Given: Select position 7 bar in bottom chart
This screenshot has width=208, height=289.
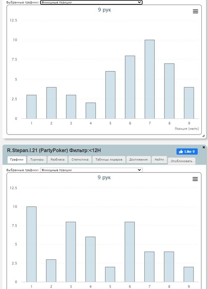Looking at the screenshot, I should point(149,267).
